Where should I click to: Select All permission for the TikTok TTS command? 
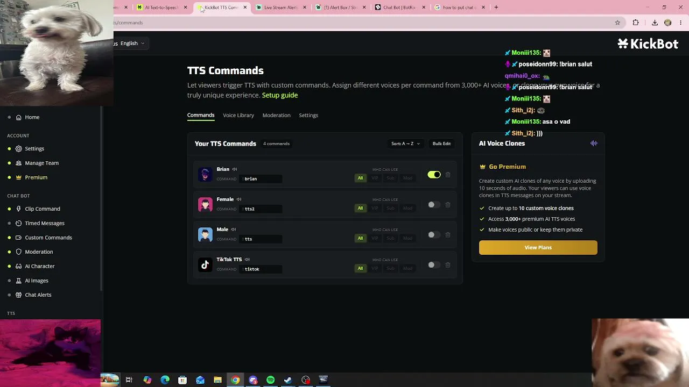click(x=361, y=269)
